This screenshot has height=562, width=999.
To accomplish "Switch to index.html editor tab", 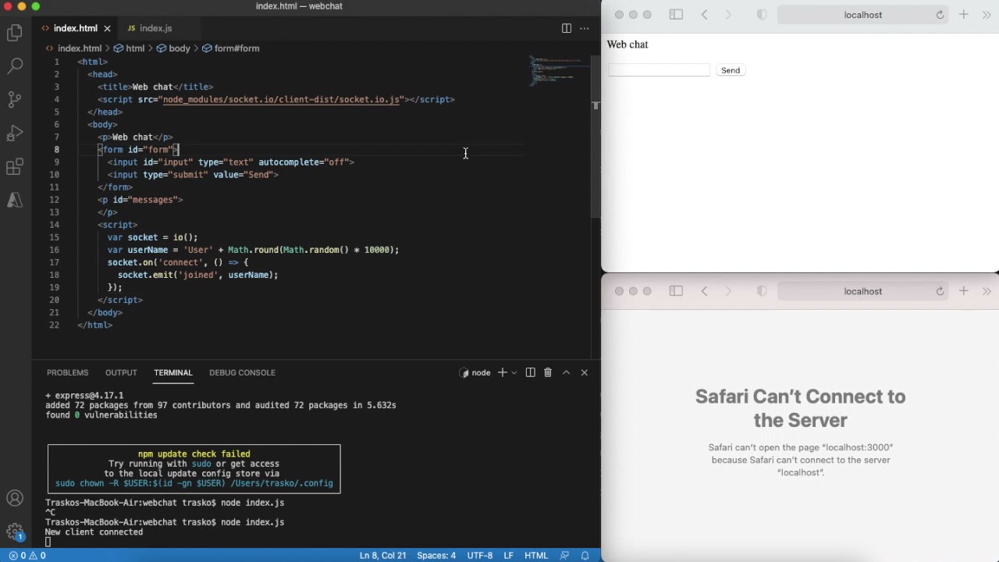I will 75,28.
